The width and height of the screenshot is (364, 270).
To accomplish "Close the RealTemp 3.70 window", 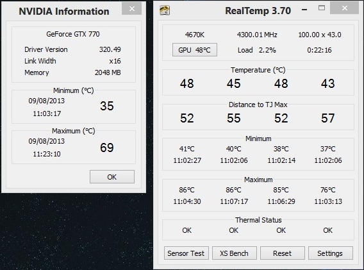I will pyautogui.click(x=345, y=8).
